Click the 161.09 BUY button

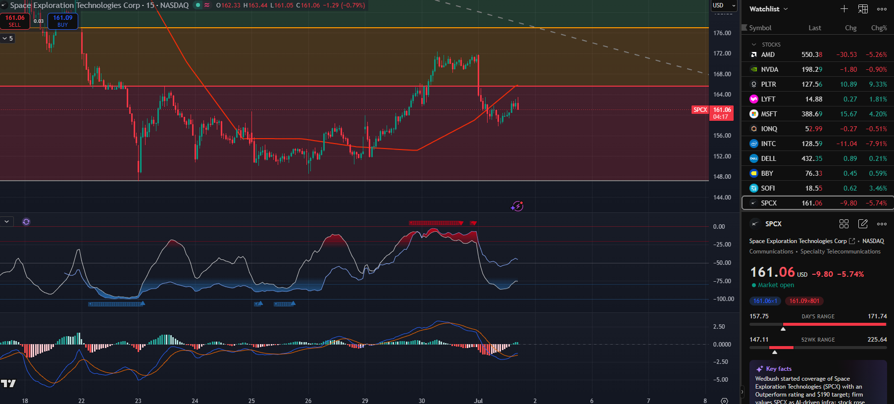(x=62, y=21)
